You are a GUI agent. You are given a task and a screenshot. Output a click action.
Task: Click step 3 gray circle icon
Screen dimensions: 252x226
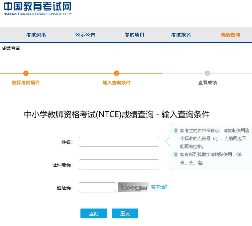pos(207,73)
